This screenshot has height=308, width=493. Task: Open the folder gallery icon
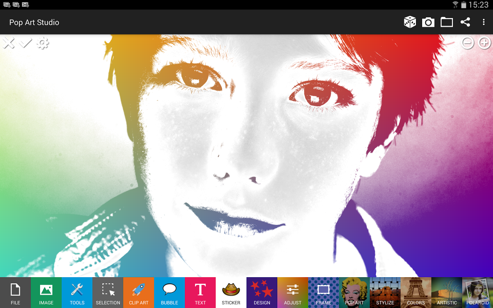447,22
